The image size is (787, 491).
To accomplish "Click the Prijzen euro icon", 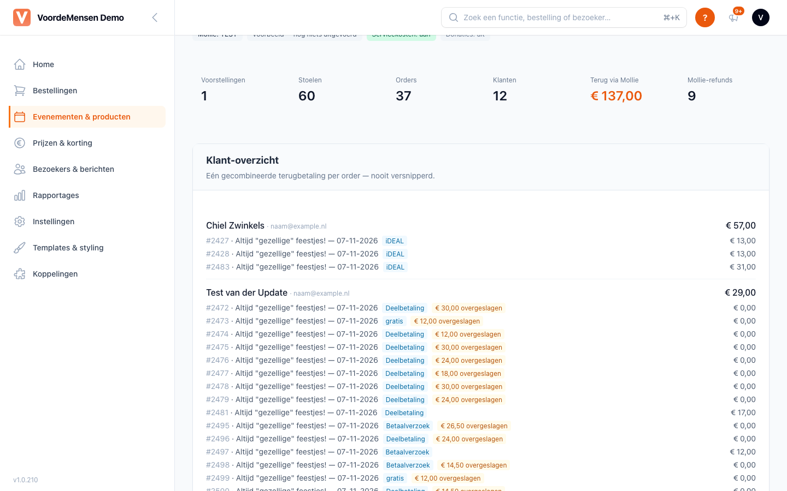I will (x=20, y=143).
